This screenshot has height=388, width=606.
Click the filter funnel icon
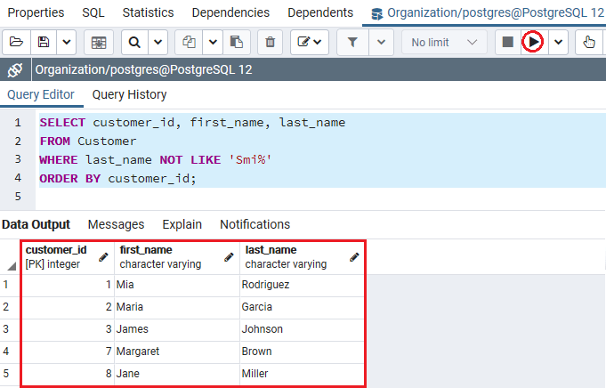click(352, 42)
